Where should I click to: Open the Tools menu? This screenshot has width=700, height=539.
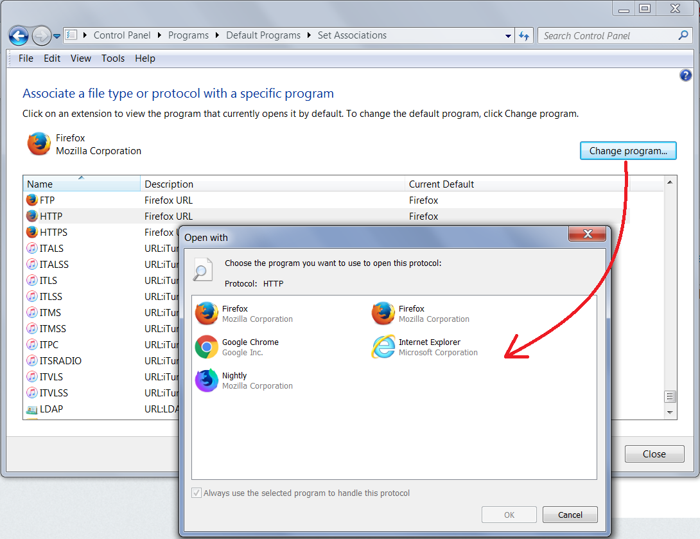[x=113, y=58]
